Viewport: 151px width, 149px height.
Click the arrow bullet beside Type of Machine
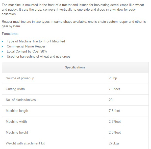(2, 42)
